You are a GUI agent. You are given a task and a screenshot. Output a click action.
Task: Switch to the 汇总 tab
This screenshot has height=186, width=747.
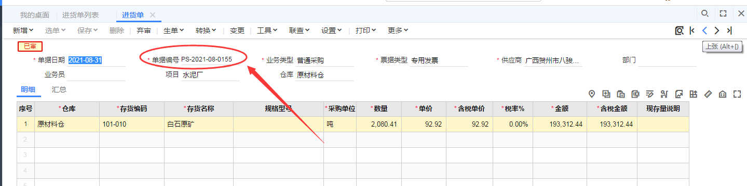pos(59,89)
